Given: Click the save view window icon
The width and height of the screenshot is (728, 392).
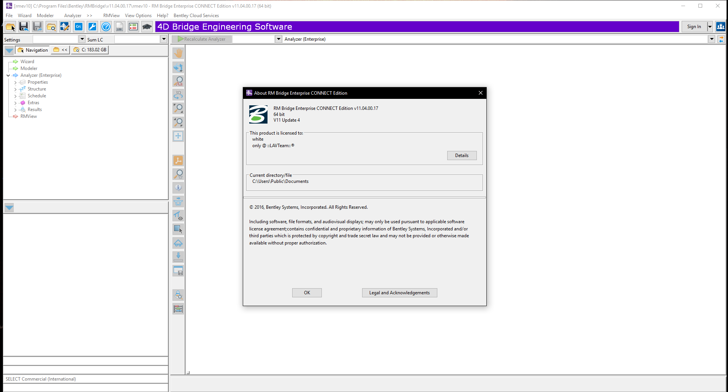Looking at the screenshot, I should point(178,271).
